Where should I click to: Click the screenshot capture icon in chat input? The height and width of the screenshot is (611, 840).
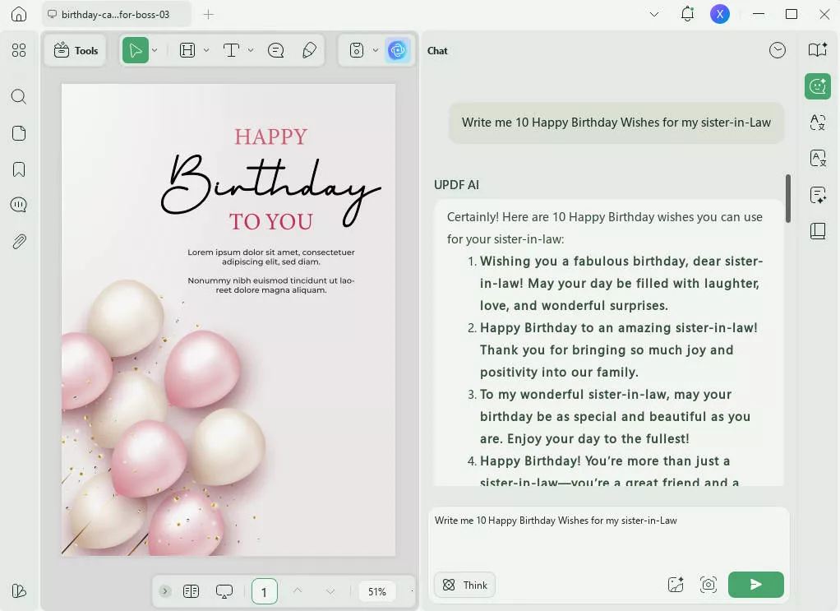click(708, 585)
